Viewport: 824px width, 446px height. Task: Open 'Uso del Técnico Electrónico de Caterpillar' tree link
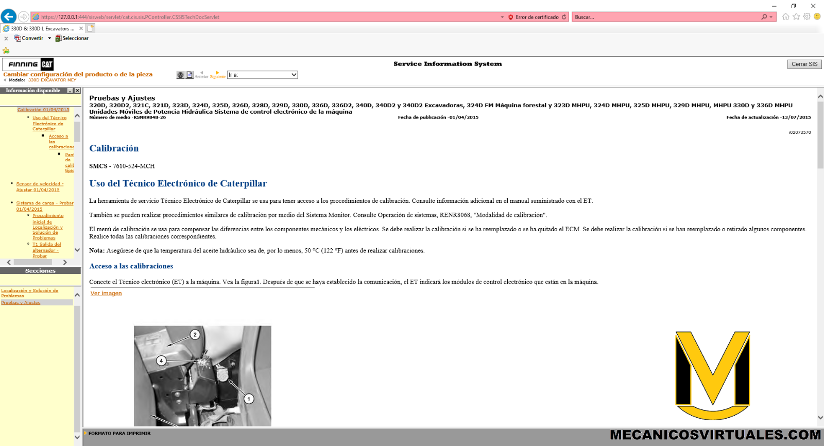tap(49, 124)
